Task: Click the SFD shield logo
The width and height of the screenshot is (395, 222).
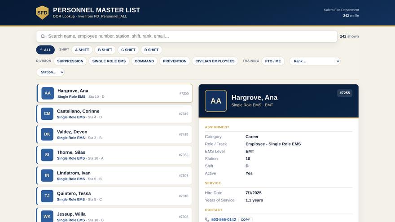Action: (42, 13)
